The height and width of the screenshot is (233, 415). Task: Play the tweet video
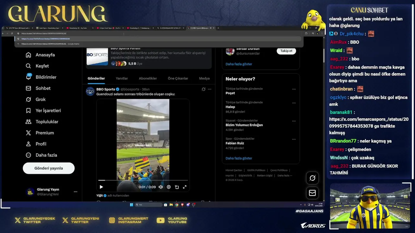(101, 187)
